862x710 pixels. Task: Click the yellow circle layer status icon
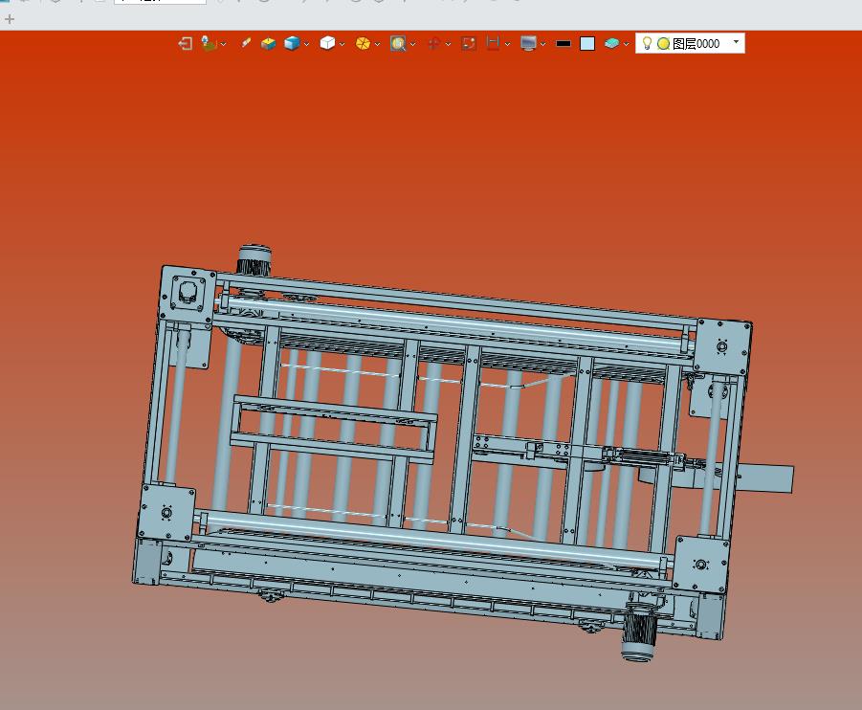[x=664, y=43]
